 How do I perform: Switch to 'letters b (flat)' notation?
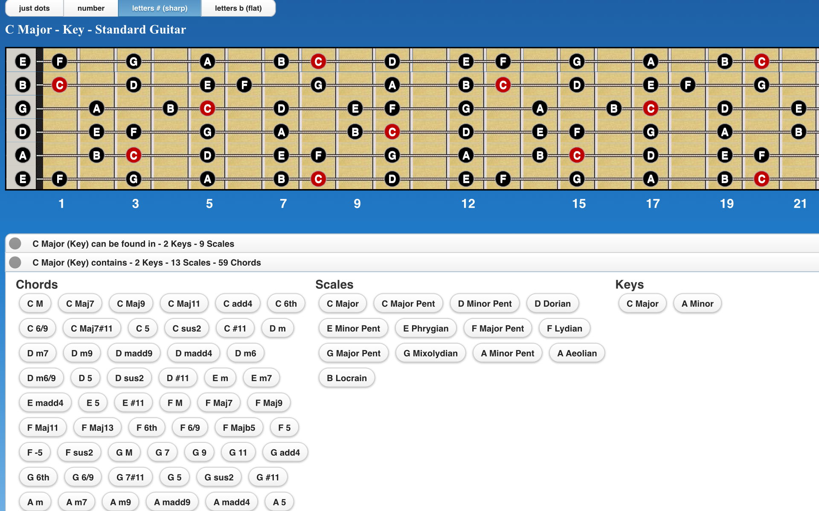(238, 8)
